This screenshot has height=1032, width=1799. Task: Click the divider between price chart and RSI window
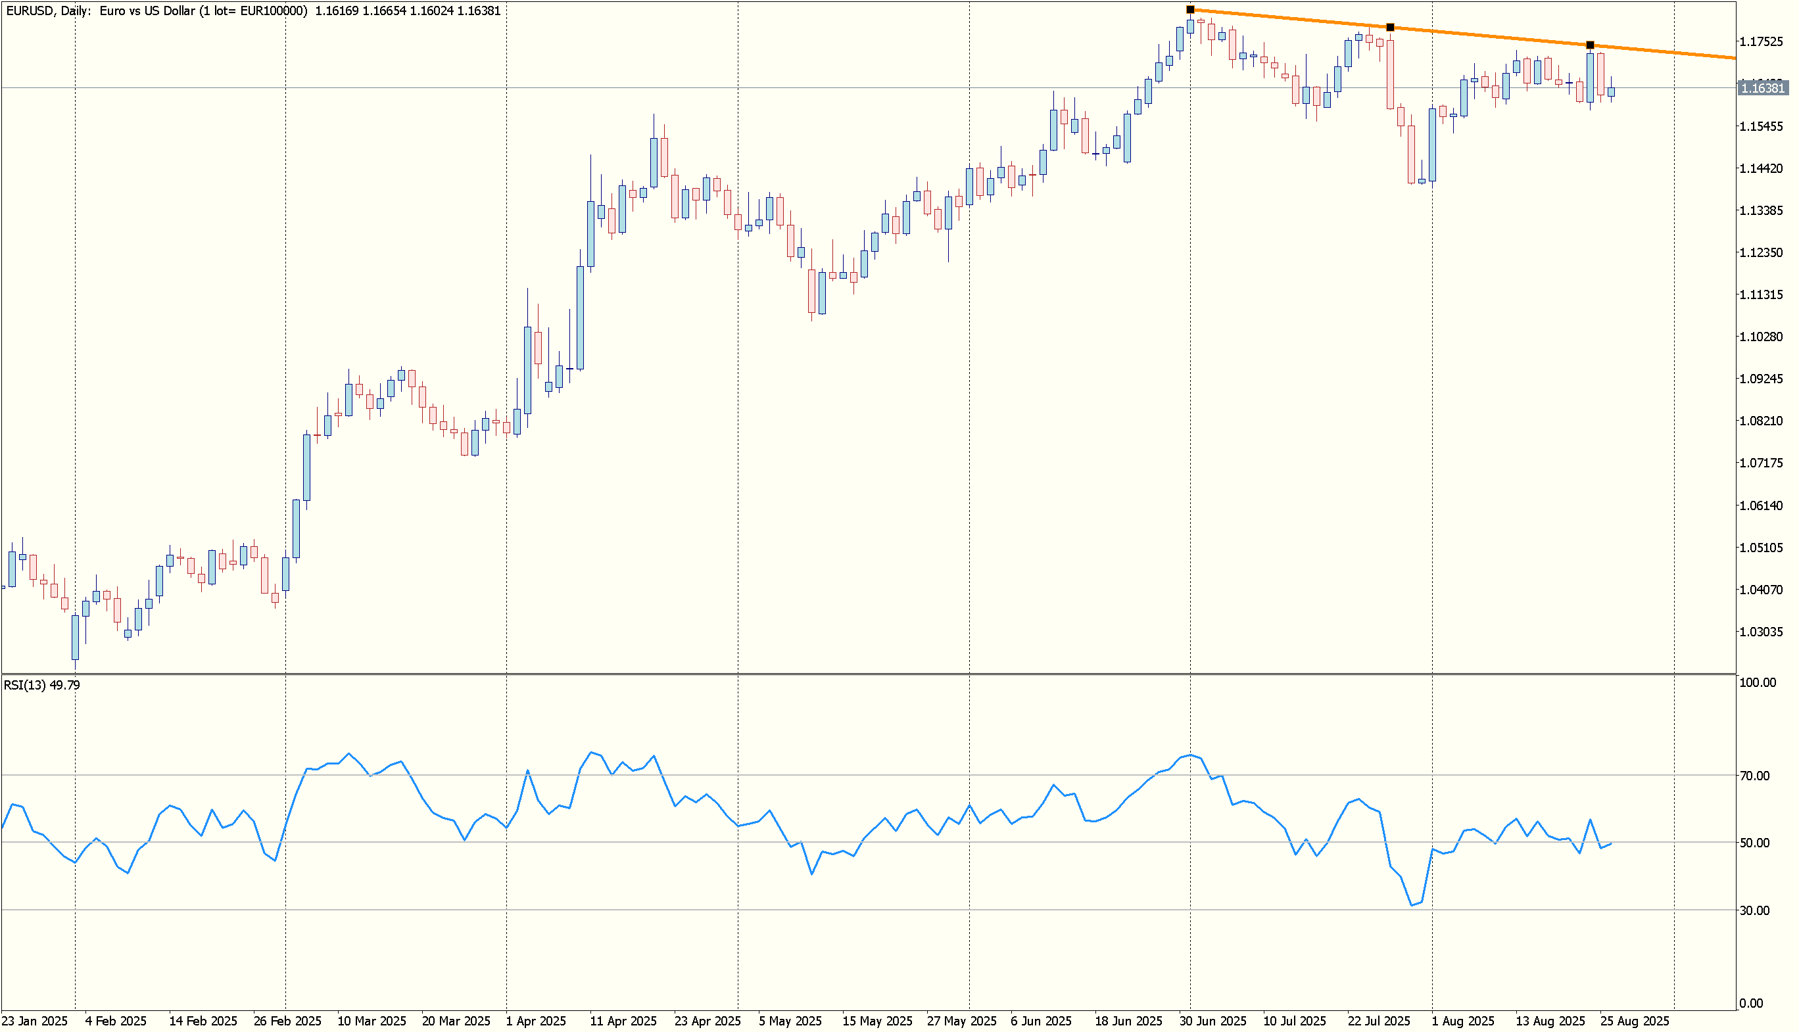click(x=851, y=674)
